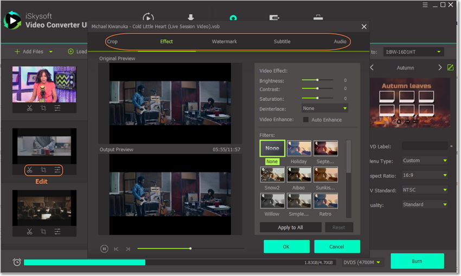Expand the Add Files dropdown arrow

pyautogui.click(x=51, y=52)
